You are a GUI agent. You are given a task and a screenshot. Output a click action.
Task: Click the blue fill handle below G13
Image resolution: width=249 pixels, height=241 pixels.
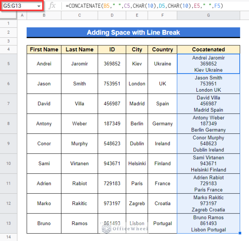coord(240,233)
